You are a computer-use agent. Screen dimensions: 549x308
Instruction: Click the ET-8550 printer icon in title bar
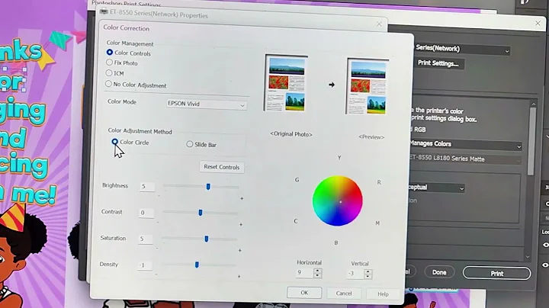(104, 11)
